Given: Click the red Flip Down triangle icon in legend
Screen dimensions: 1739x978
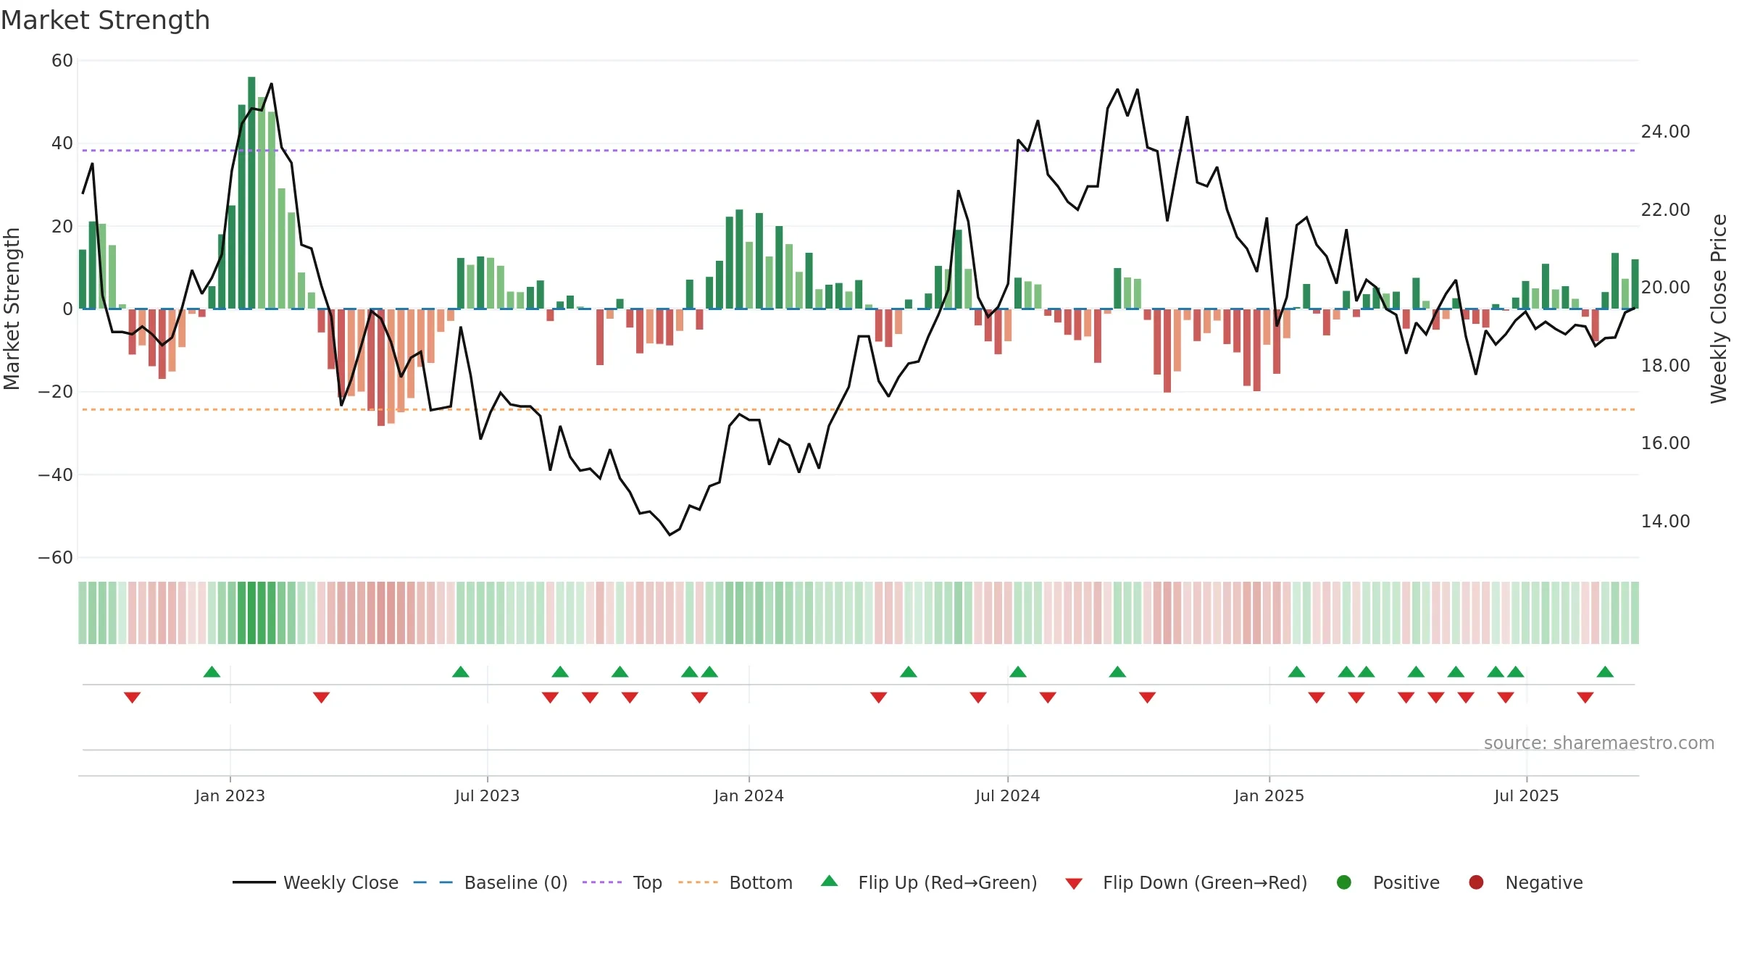Looking at the screenshot, I should pyautogui.click(x=1074, y=884).
